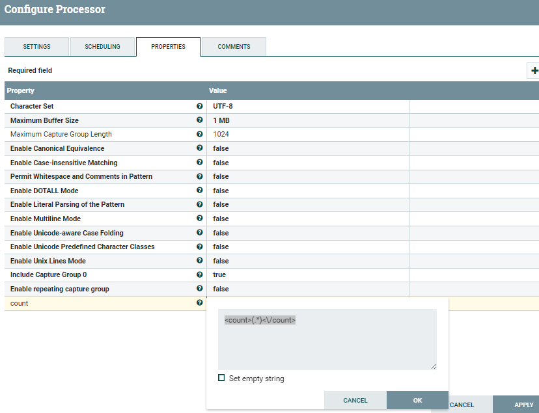Image resolution: width=539 pixels, height=413 pixels.
Task: Go to the Comments tab
Action: (x=234, y=47)
